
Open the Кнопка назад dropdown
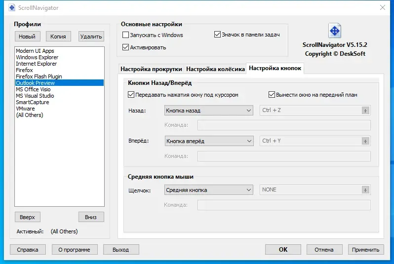coord(208,111)
